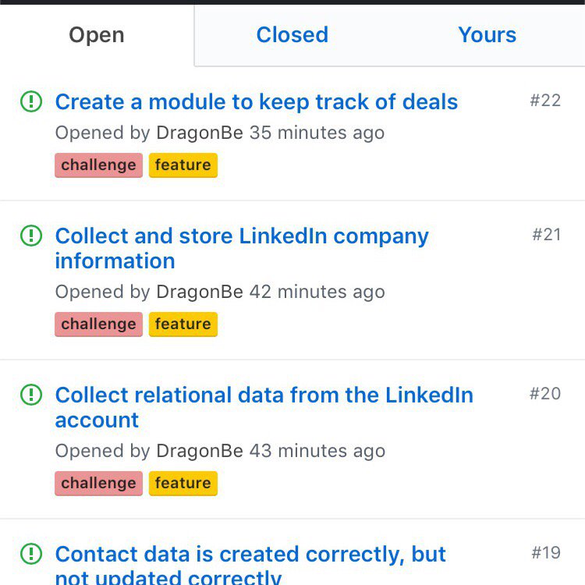Click feature label on issue #22
The height and width of the screenshot is (585, 585).
pos(183,165)
